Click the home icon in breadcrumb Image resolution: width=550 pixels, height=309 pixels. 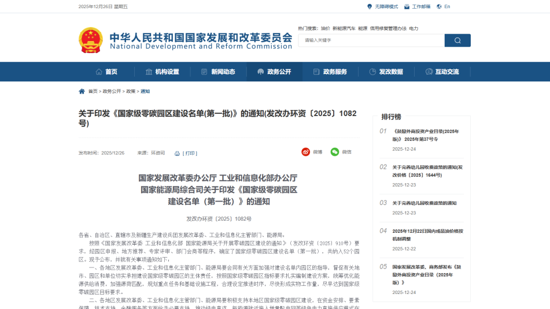click(x=82, y=91)
